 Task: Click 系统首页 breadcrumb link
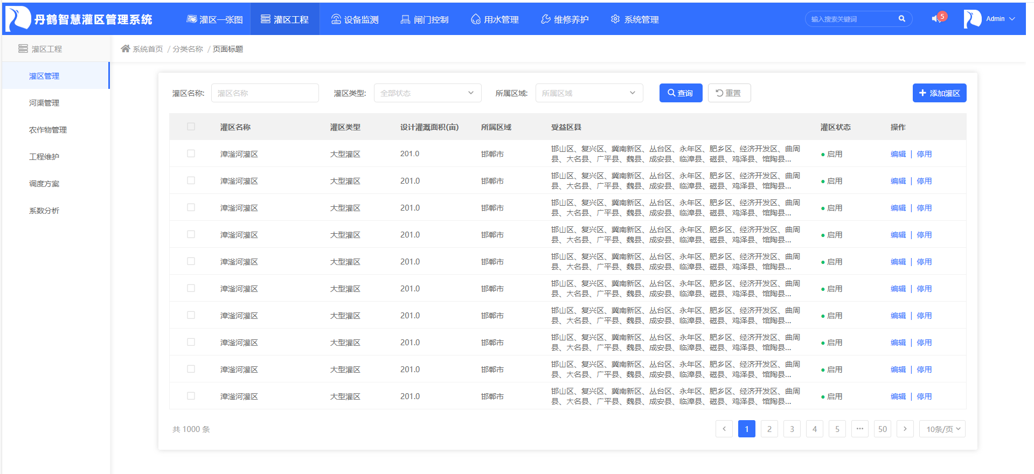coord(148,49)
